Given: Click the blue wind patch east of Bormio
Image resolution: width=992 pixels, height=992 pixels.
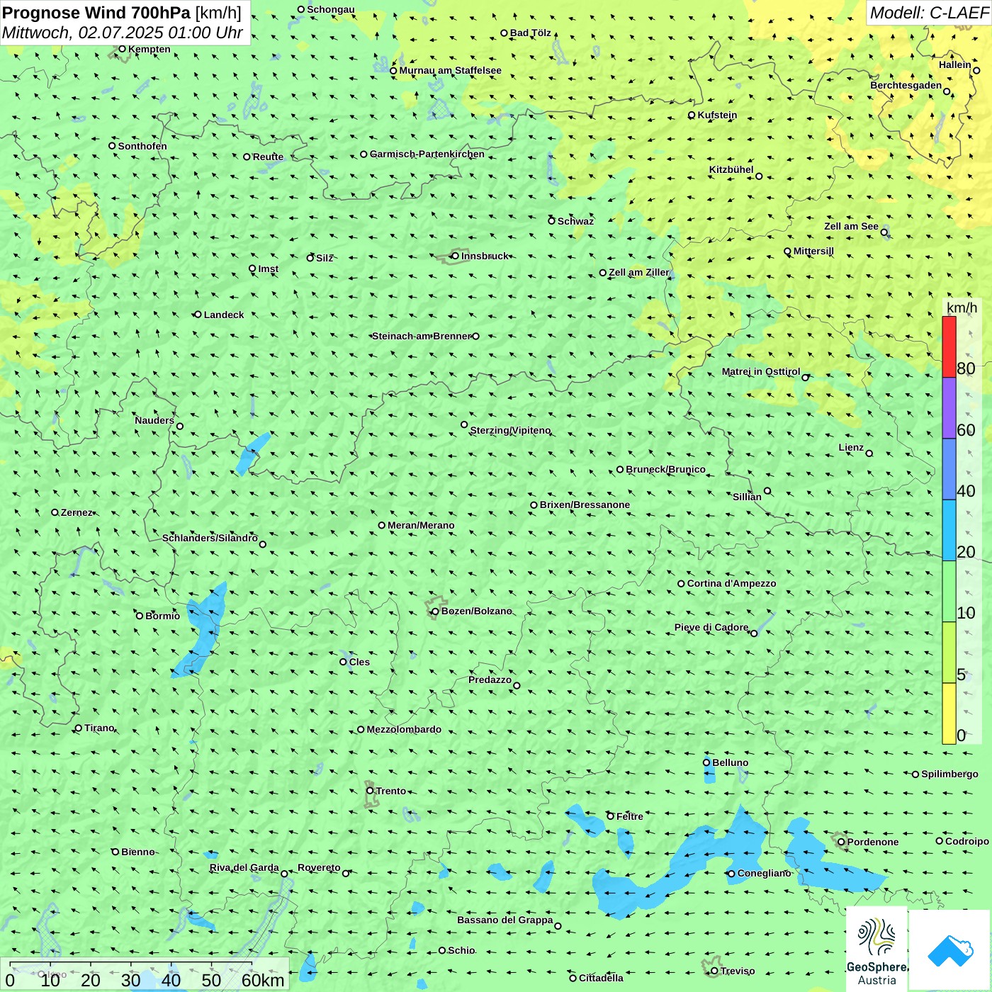Looking at the screenshot, I should (x=201, y=631).
